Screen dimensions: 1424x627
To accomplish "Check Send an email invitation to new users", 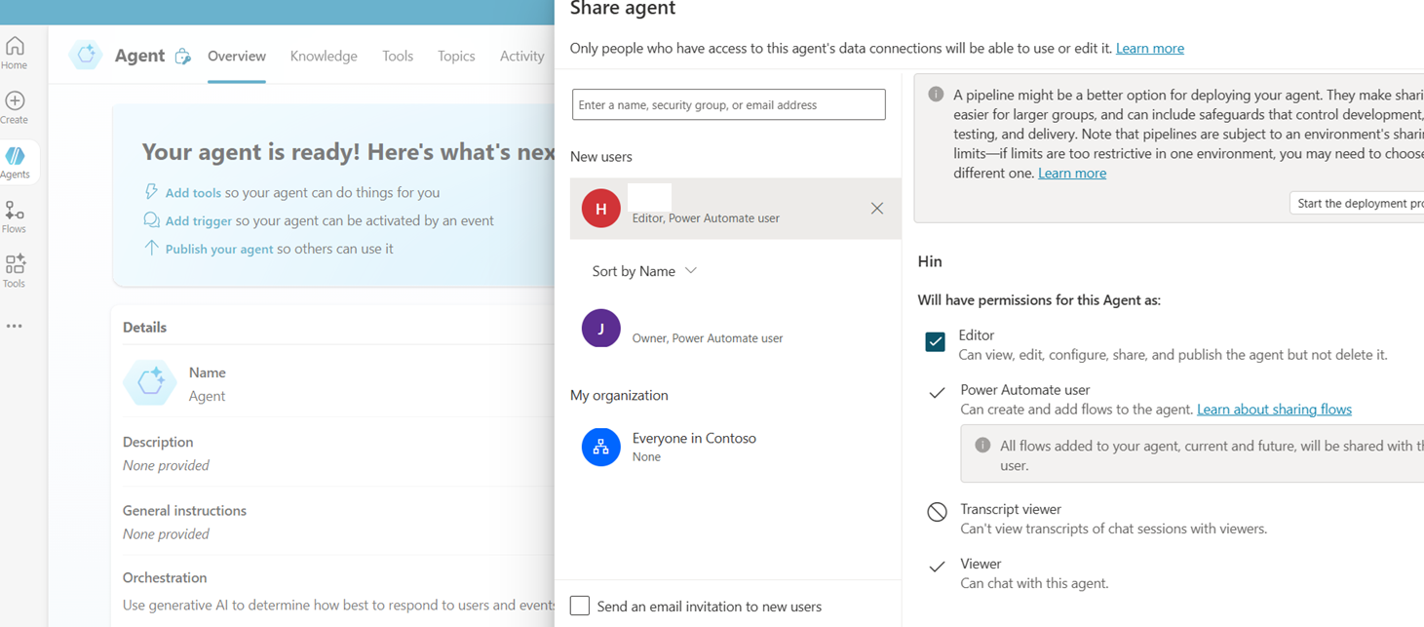I will [580, 606].
